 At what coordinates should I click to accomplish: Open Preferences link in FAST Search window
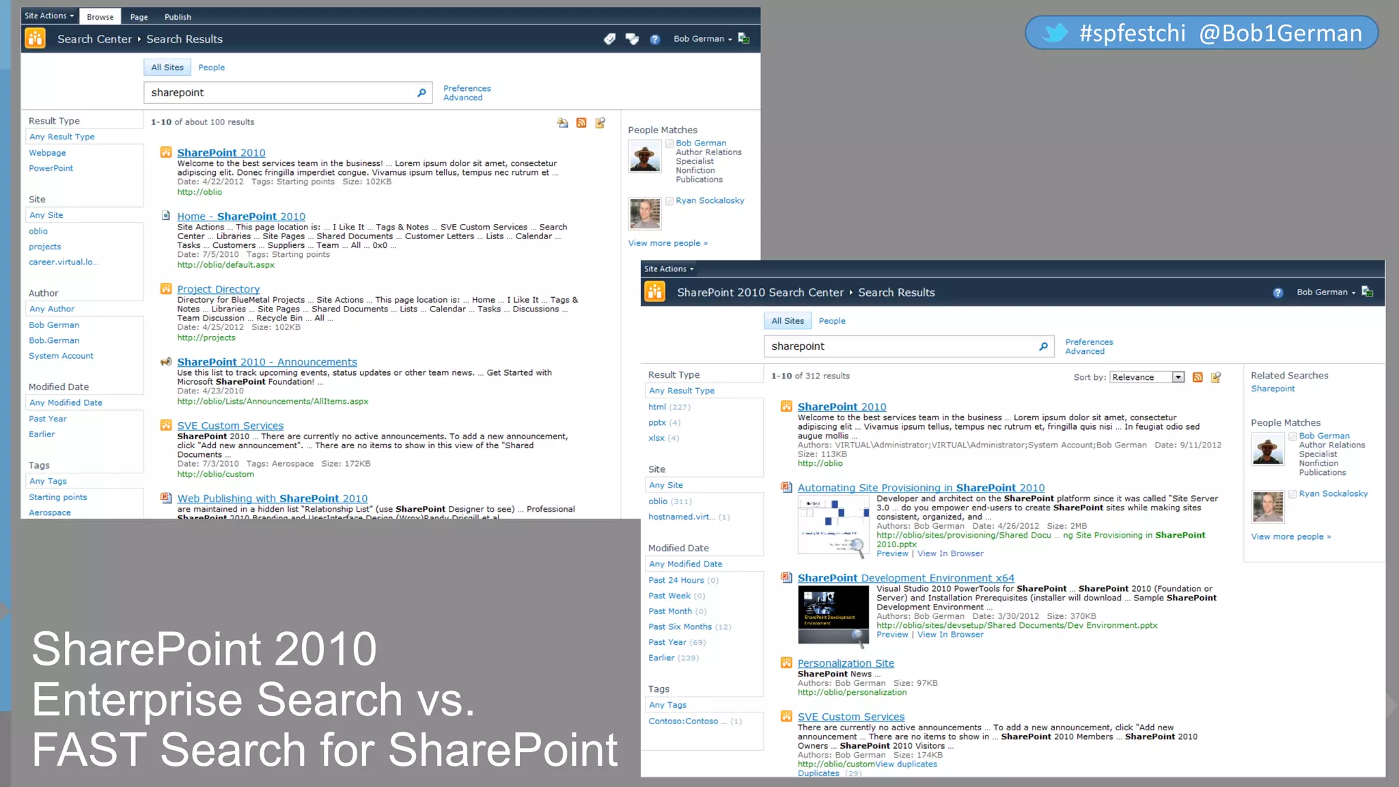1089,342
